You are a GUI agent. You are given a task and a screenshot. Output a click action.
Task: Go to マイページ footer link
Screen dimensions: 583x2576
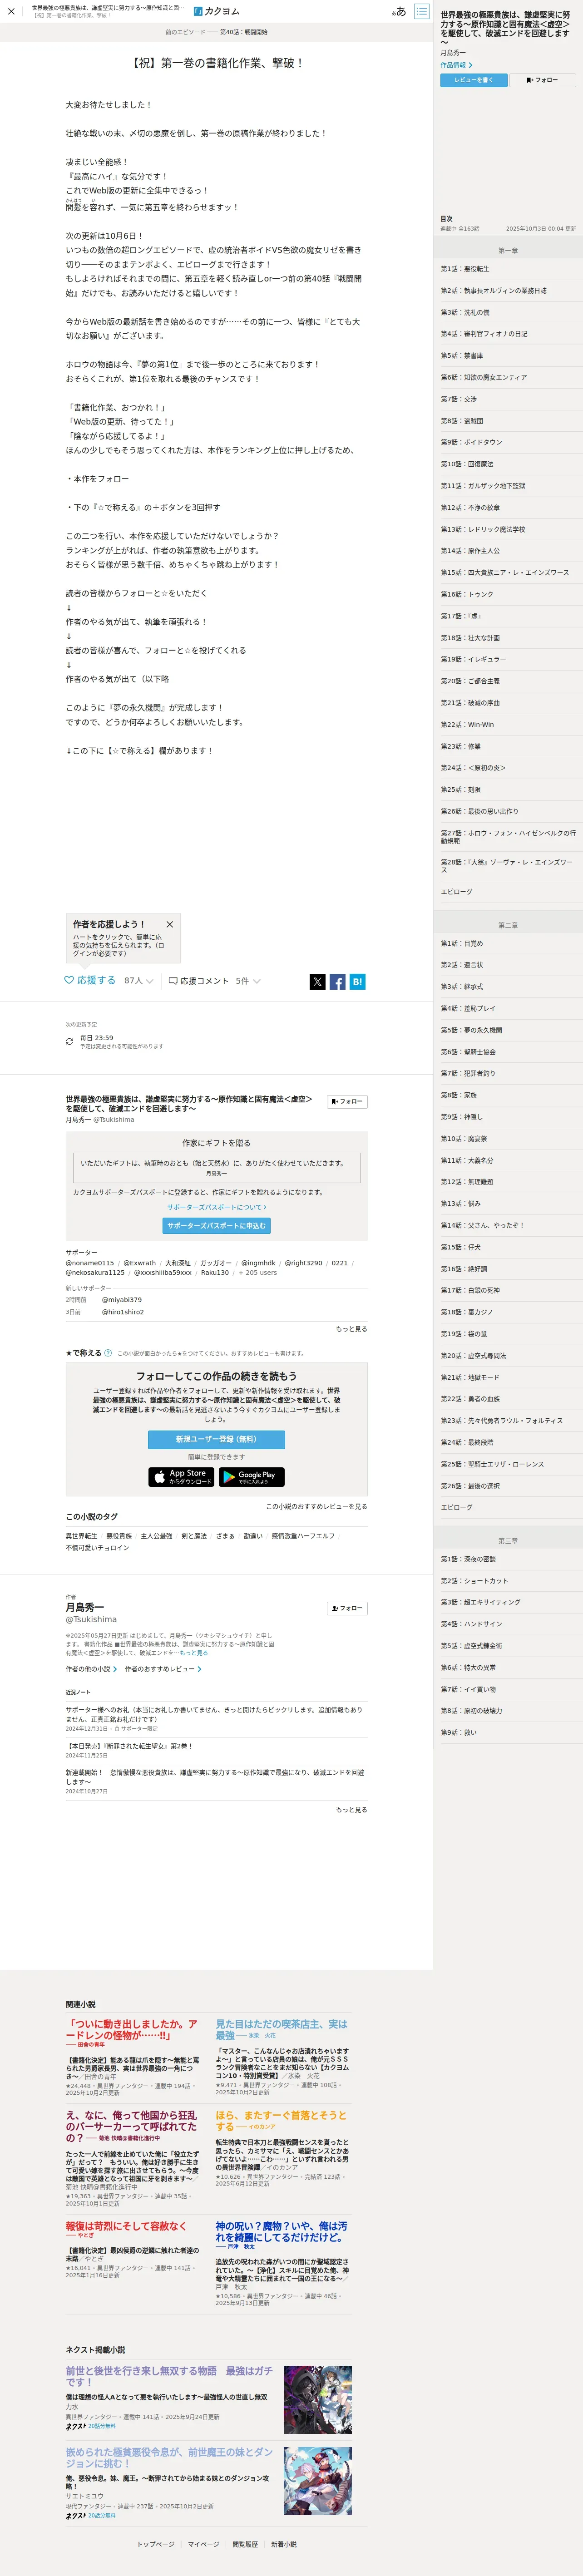point(203,2544)
